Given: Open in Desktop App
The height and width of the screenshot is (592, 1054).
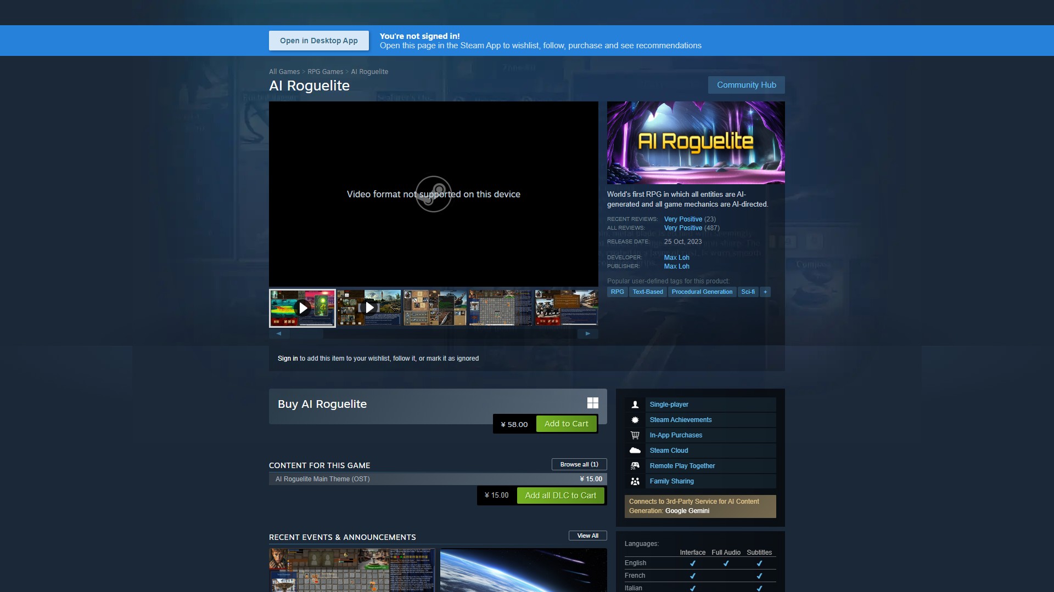Looking at the screenshot, I should coord(319,41).
